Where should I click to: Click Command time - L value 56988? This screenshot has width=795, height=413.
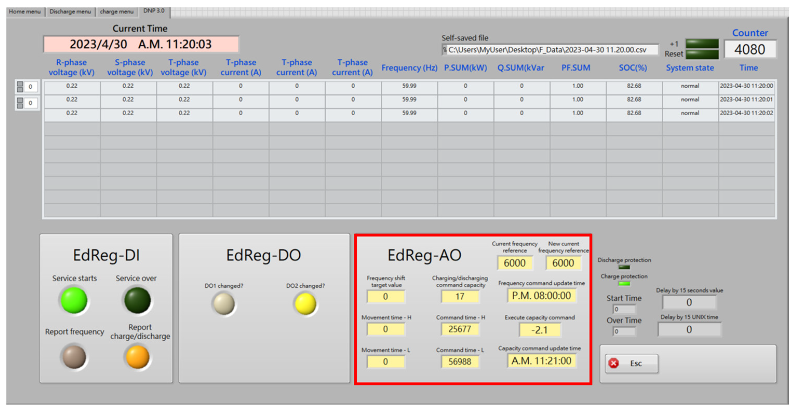coord(460,362)
